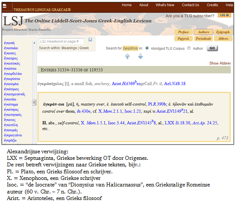
Task: Open the Abbrev. tab button
Action: click(x=223, y=38)
